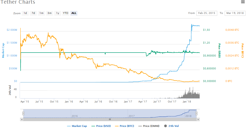The image size is (247, 129).
Task: Click the Apr '15 date axis label
Action: click(25, 101)
